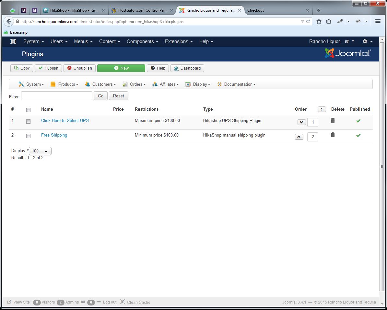Click the eyedropper toolbar icon
Image resolution: width=387 pixels, height=310 pixels.
[340, 21]
